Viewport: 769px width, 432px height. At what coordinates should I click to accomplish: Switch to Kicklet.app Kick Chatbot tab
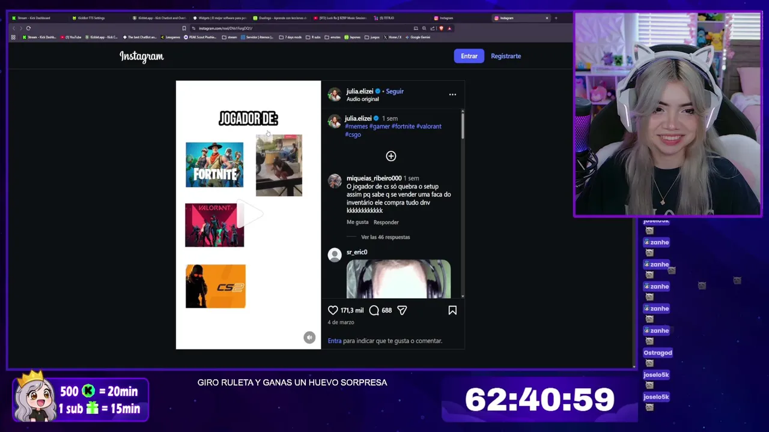coord(160,18)
